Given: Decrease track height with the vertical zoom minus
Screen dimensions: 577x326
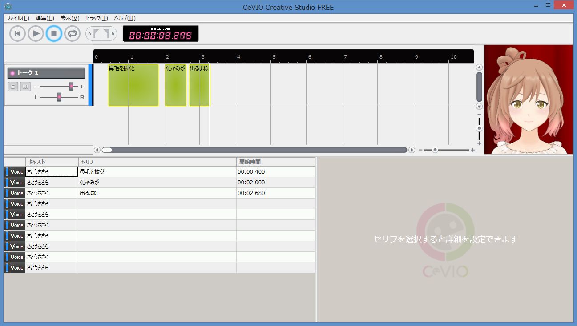Looking at the screenshot, I should [x=479, y=115].
